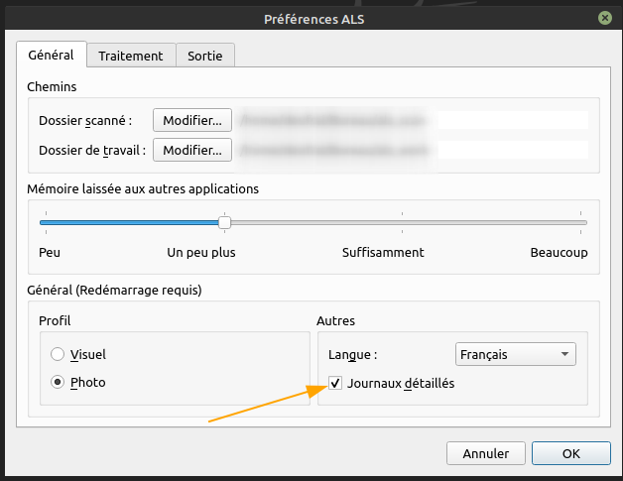Choose the Photo profile radio button

point(58,382)
